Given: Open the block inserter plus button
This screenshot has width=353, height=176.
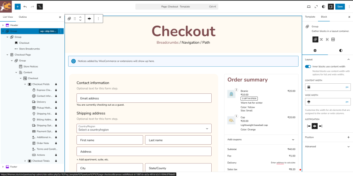Looking at the screenshot, I should tap(18, 6).
